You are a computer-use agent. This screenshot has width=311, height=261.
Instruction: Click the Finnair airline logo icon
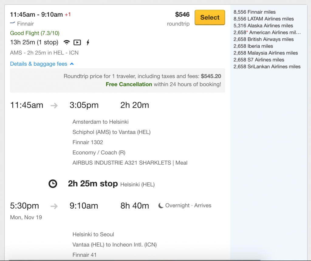click(x=12, y=23)
